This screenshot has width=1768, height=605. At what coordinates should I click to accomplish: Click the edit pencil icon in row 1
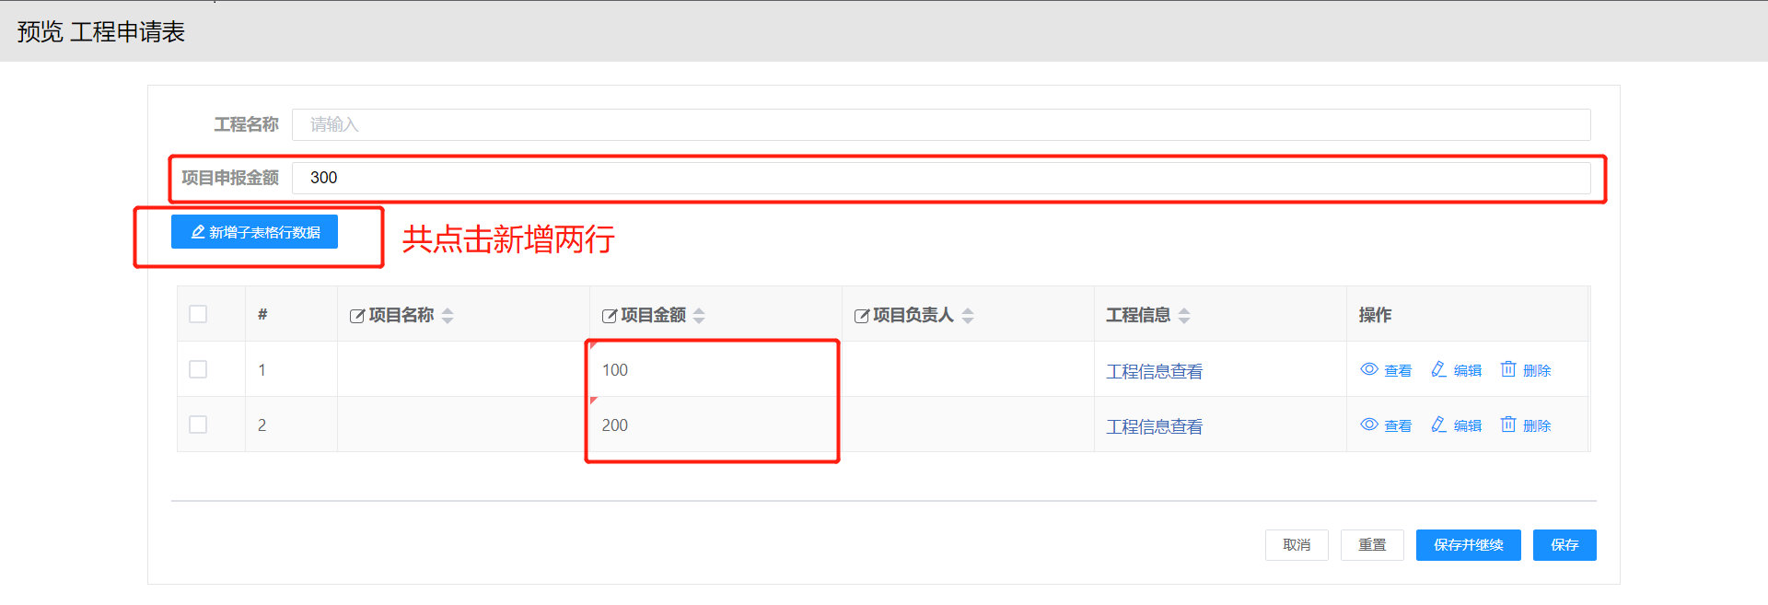coord(1438,369)
